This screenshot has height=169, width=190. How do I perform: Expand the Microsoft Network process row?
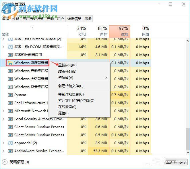pyautogui.click(x=3, y=111)
